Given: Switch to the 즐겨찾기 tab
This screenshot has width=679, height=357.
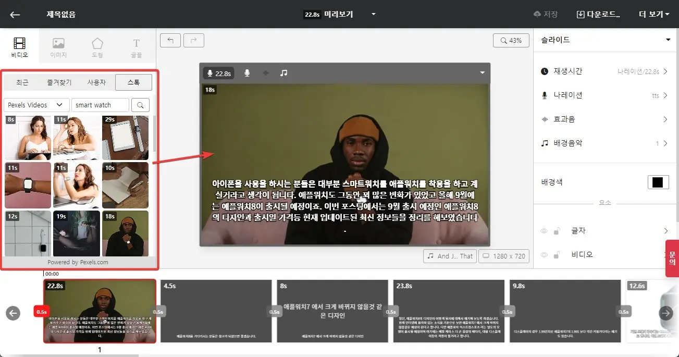Looking at the screenshot, I should coord(59,82).
